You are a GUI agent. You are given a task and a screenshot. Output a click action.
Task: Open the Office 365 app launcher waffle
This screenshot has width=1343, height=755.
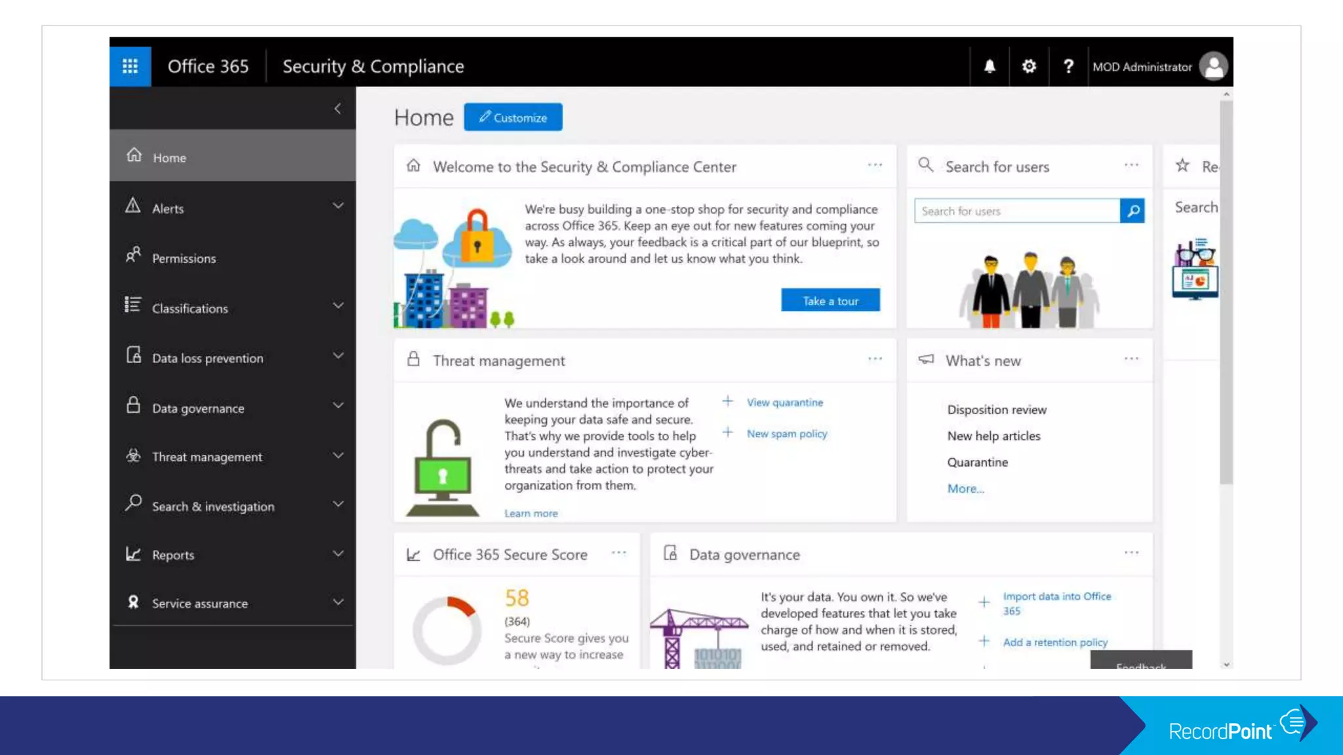130,66
